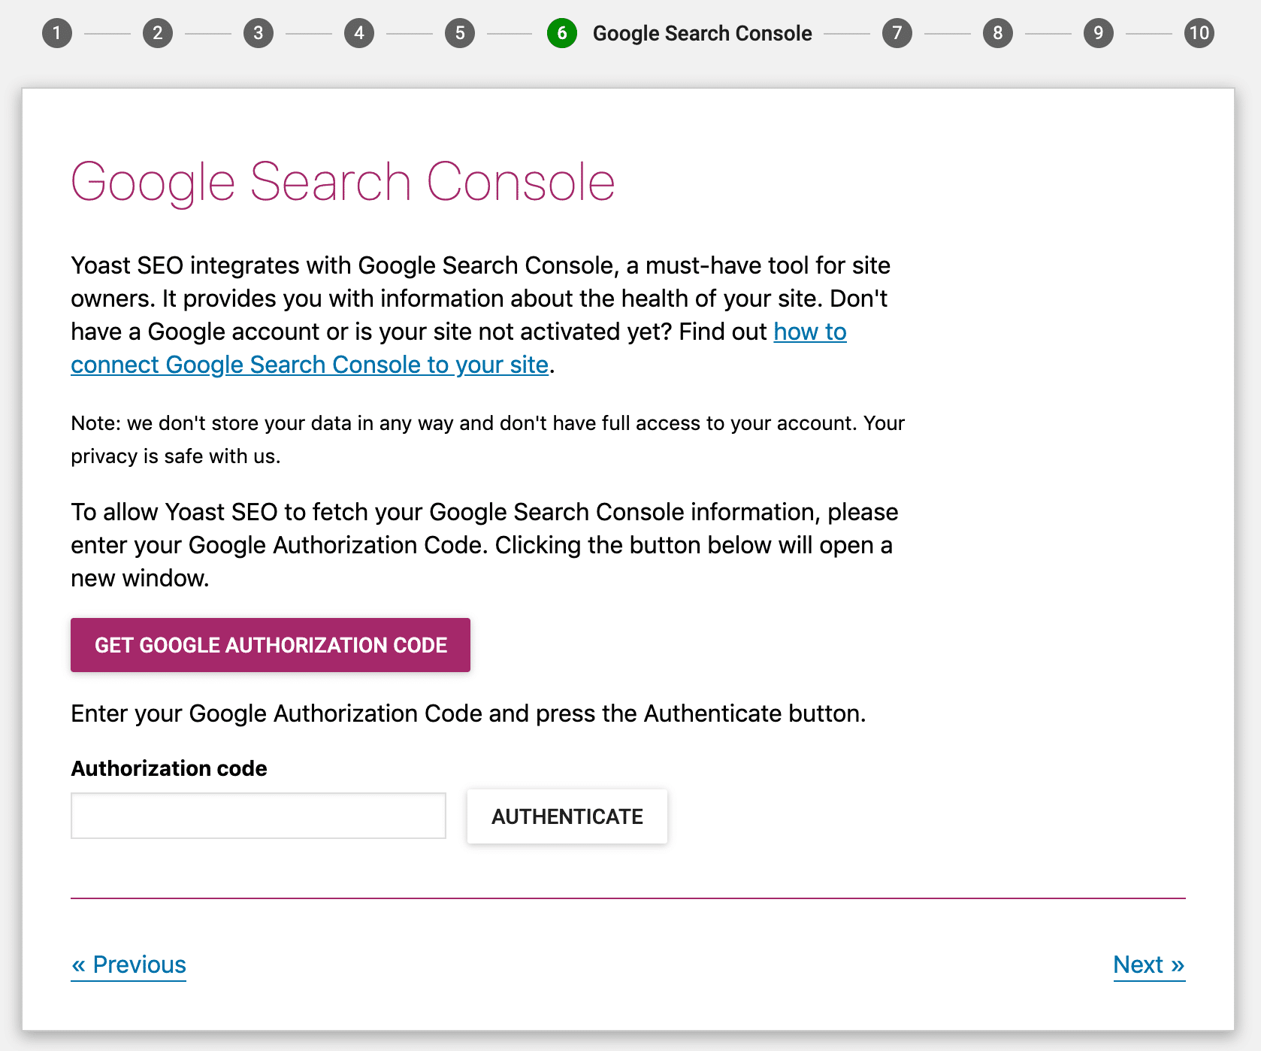Click the step 5 indicator

pos(460,33)
